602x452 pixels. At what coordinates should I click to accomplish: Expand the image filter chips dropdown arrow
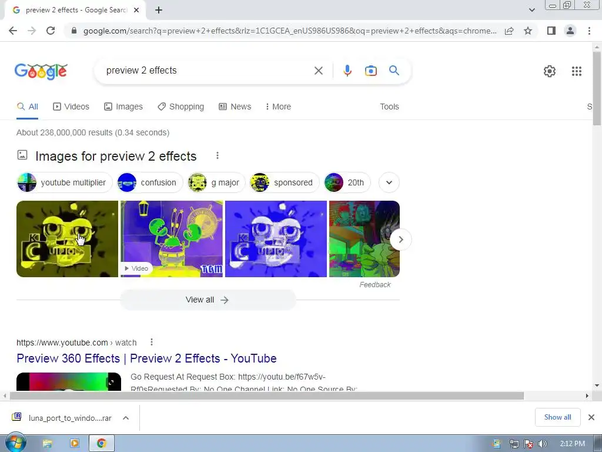(x=389, y=182)
